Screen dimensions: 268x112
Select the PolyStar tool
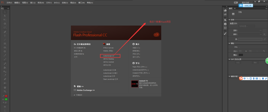pyautogui.click(x=5, y=51)
